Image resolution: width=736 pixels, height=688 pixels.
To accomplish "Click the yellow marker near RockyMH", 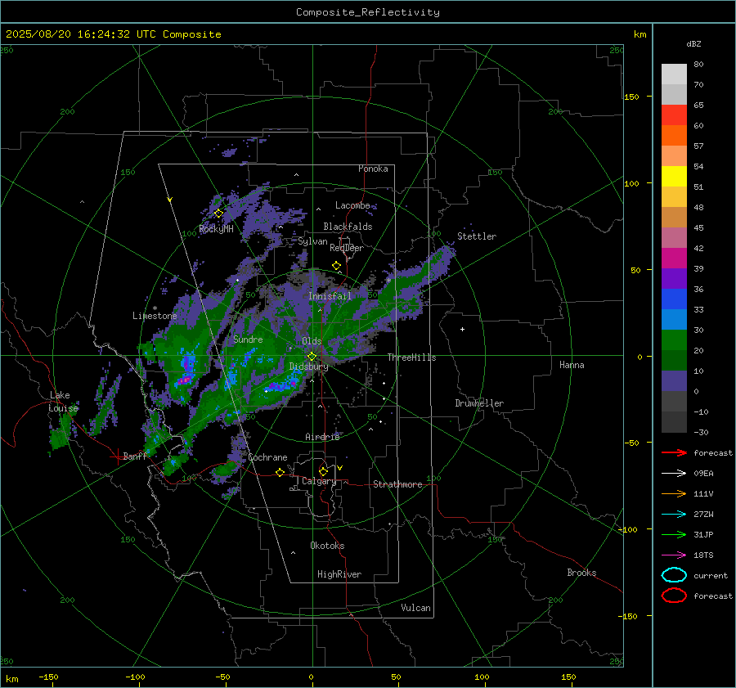I will 218,214.
